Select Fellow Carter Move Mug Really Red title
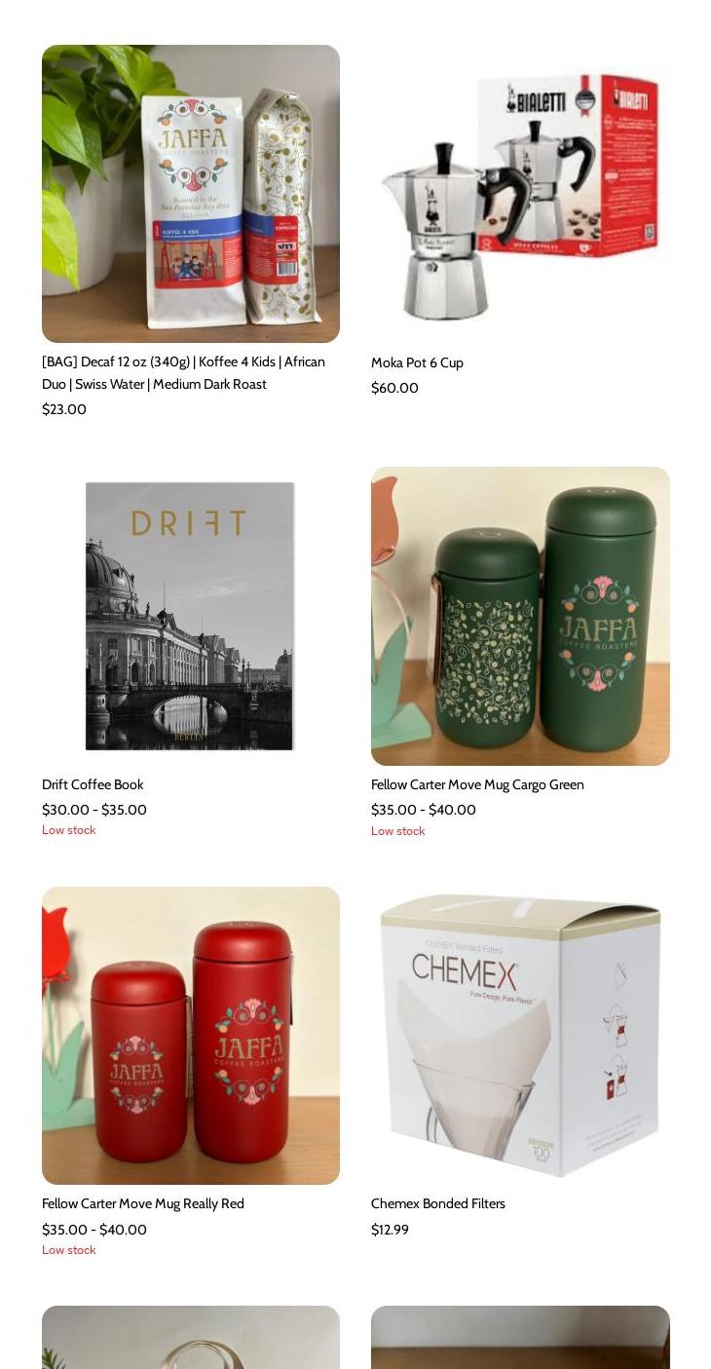Viewport: 711px width, 1369px height. 143,1203
